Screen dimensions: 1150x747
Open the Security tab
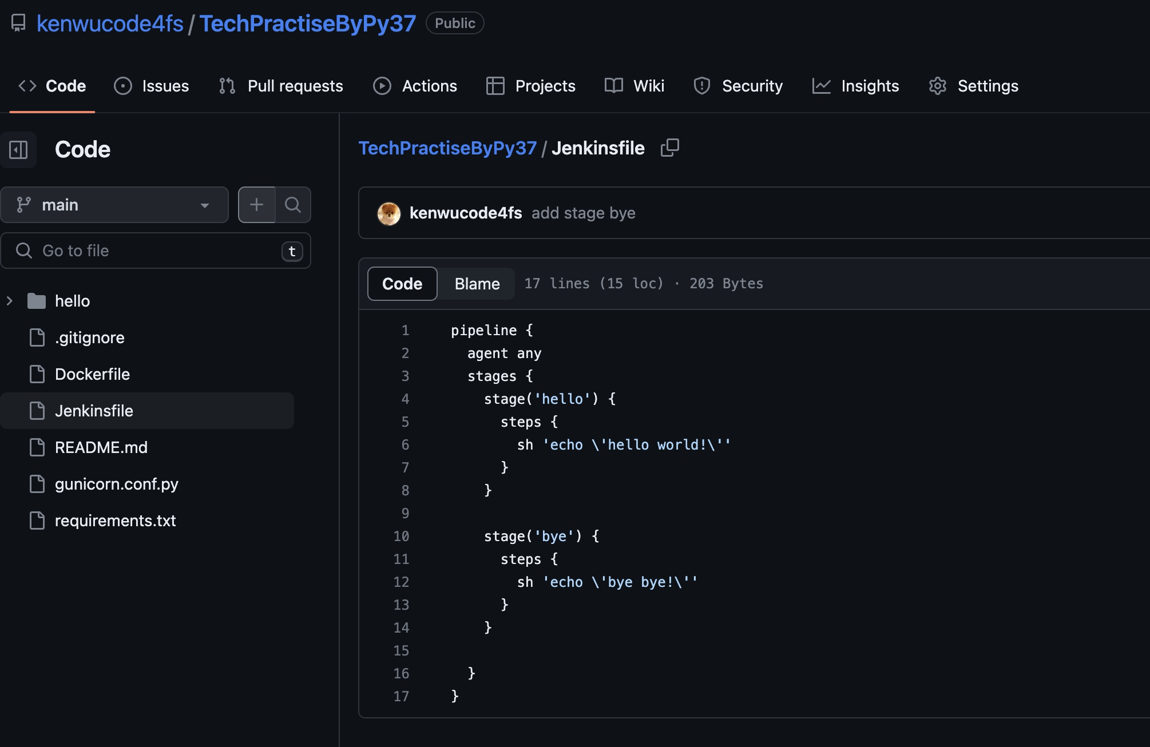click(738, 86)
